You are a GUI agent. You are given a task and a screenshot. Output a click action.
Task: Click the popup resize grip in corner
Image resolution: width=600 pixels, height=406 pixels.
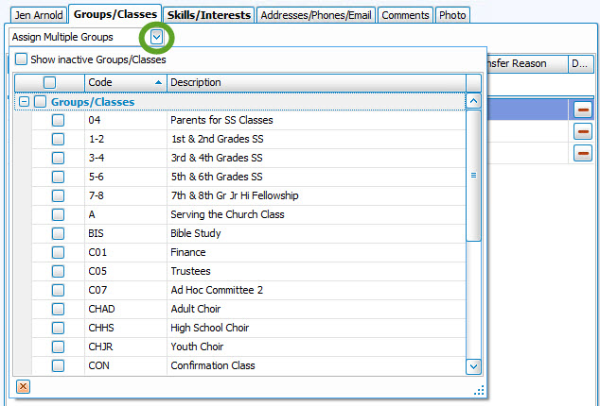pyautogui.click(x=479, y=389)
